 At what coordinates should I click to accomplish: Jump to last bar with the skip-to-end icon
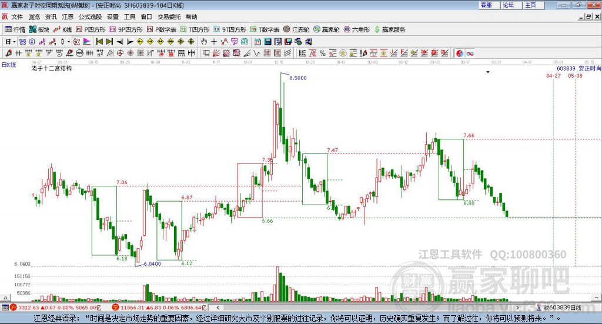[x=109, y=42]
